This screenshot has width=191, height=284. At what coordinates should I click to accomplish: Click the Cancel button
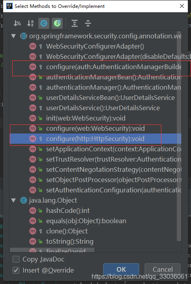163,269
